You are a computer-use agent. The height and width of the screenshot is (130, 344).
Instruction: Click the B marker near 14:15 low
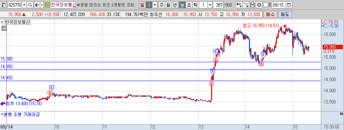[261, 64]
